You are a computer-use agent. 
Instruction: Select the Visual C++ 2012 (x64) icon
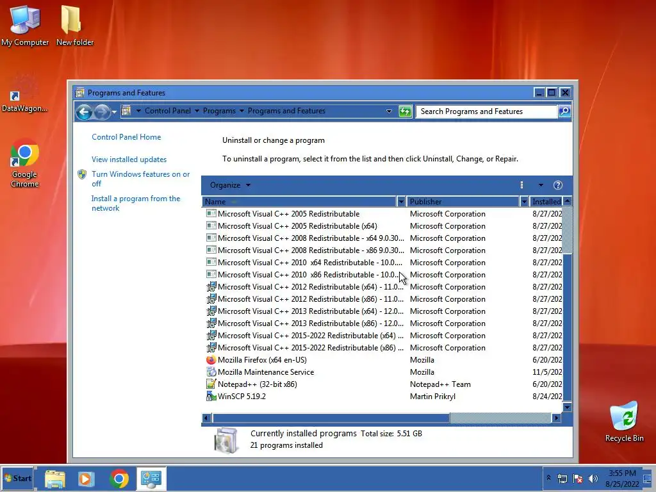(211, 286)
